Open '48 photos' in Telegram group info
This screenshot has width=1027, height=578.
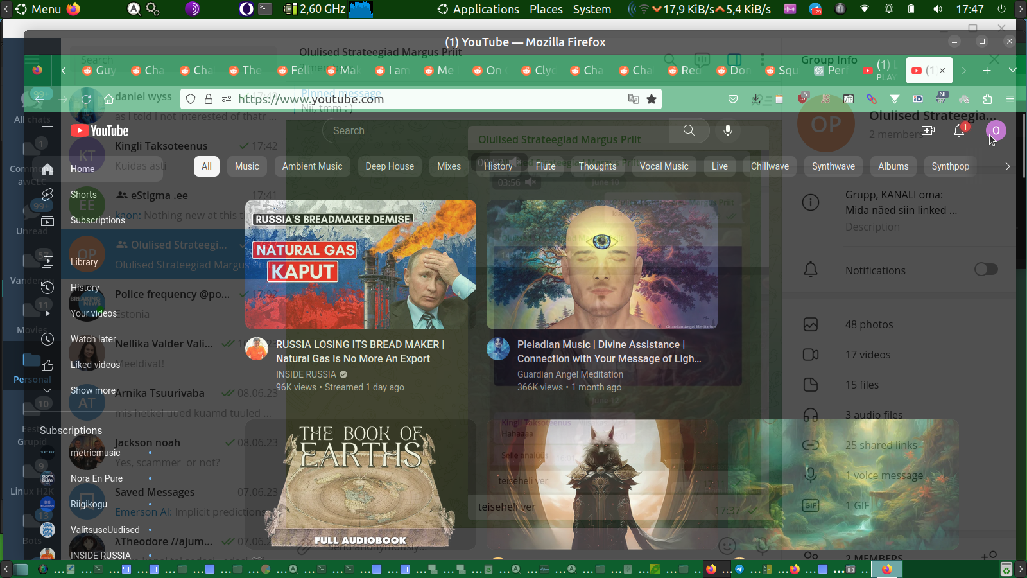click(869, 324)
